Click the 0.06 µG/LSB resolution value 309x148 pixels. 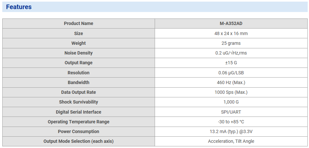pos(231,73)
